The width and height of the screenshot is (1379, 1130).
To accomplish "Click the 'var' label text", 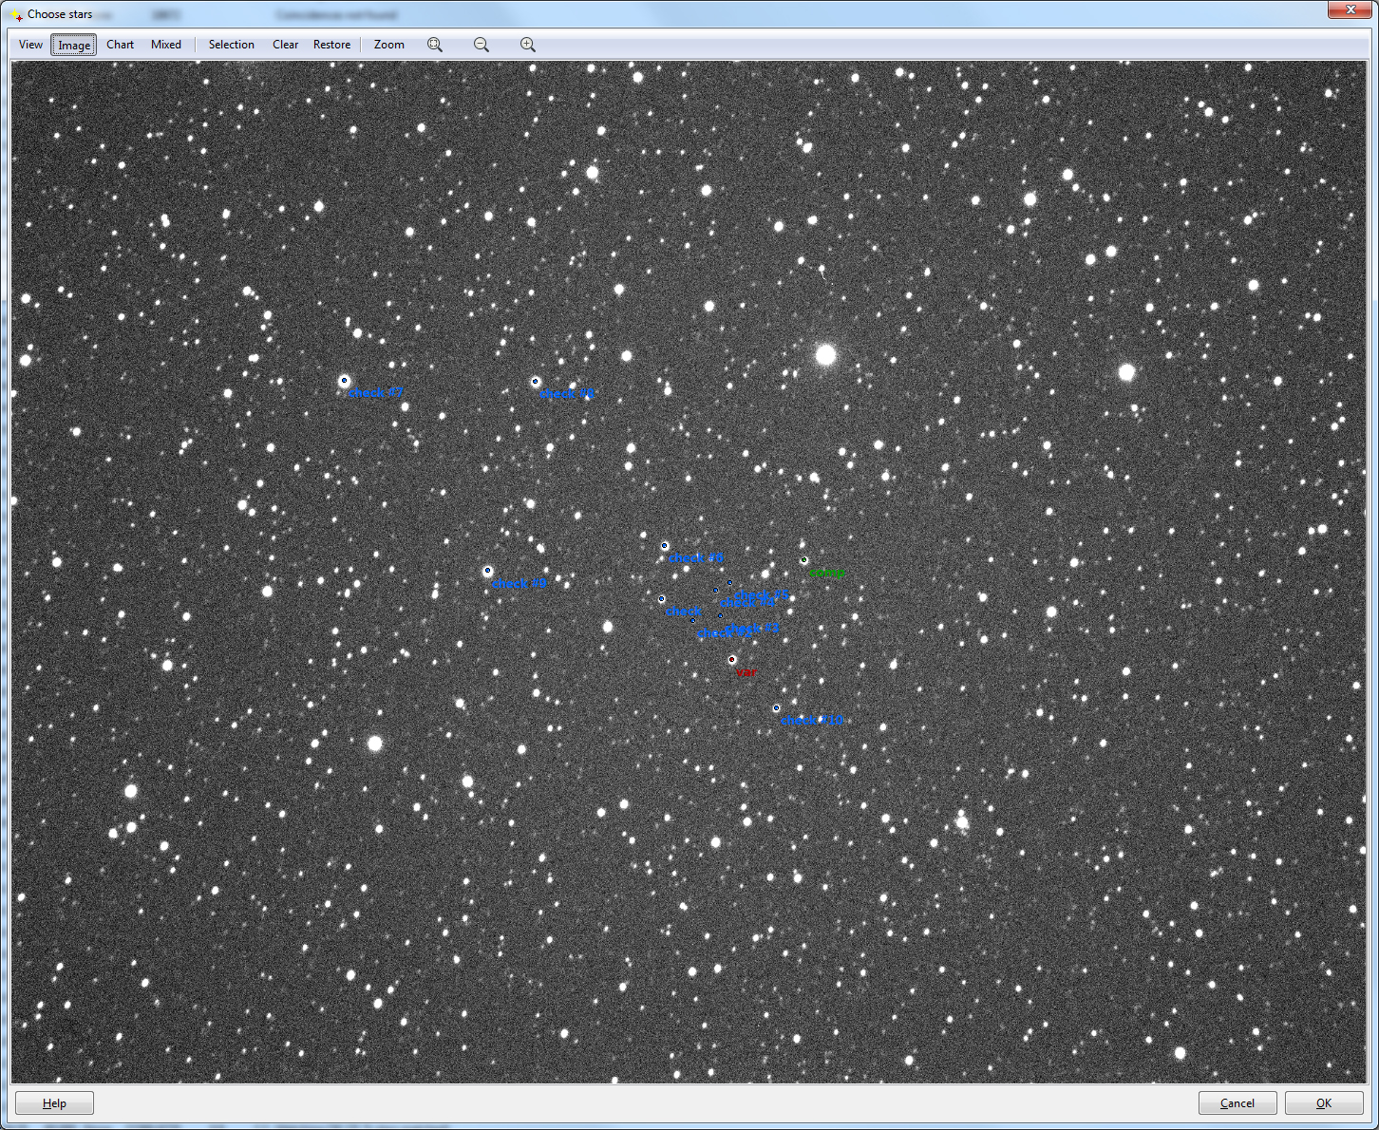I will click(746, 672).
